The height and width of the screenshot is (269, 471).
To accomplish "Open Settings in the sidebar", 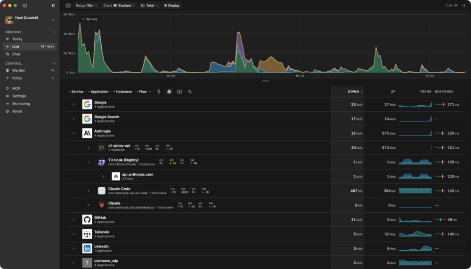I will (x=30, y=96).
